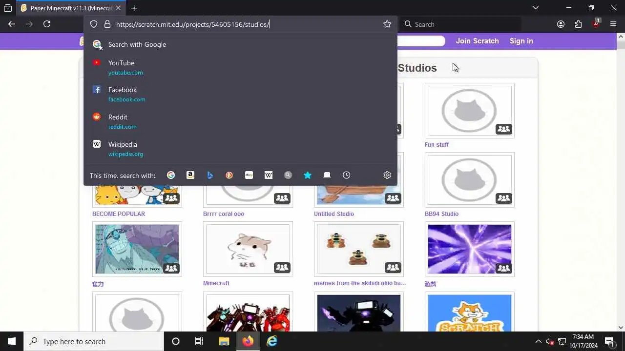The height and width of the screenshot is (351, 625).
Task: Click the uBlock Origin extension icon
Action: coord(596,24)
